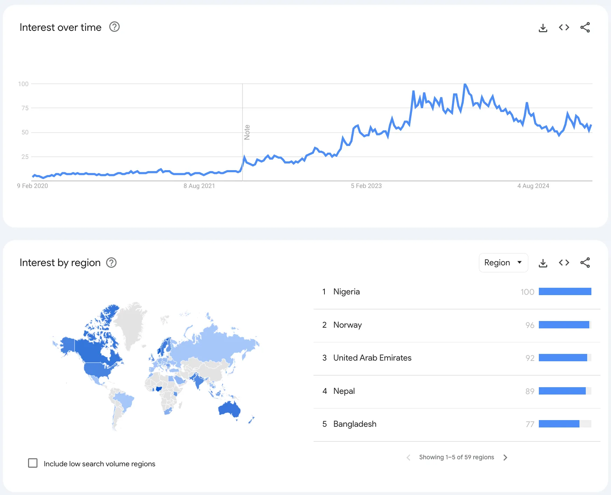Open help for Interest by region

click(111, 263)
